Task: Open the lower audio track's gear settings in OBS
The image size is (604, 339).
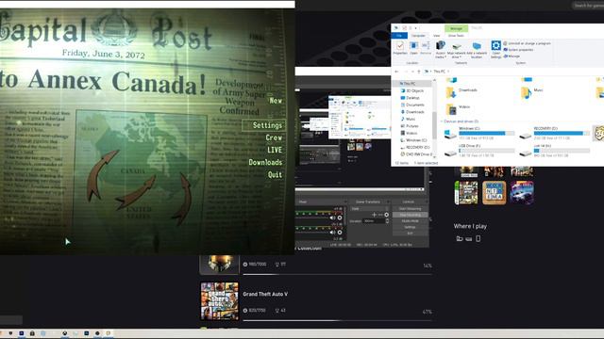Action: tap(340, 233)
